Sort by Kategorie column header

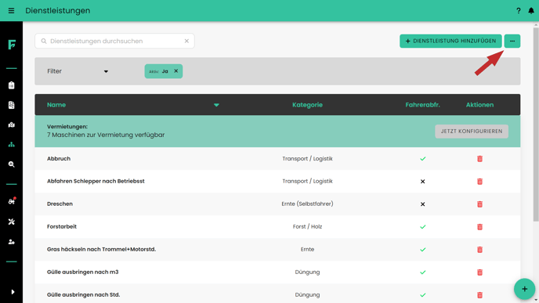[x=307, y=105]
